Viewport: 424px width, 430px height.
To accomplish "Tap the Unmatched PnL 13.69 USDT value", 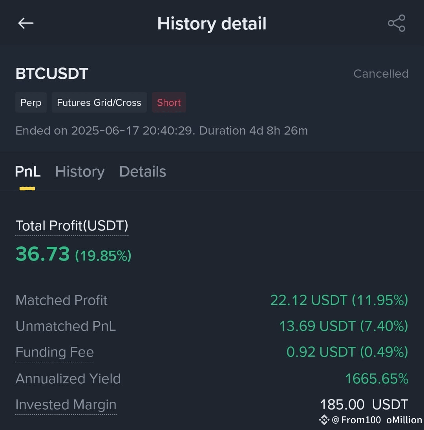I will pyautogui.click(x=344, y=326).
